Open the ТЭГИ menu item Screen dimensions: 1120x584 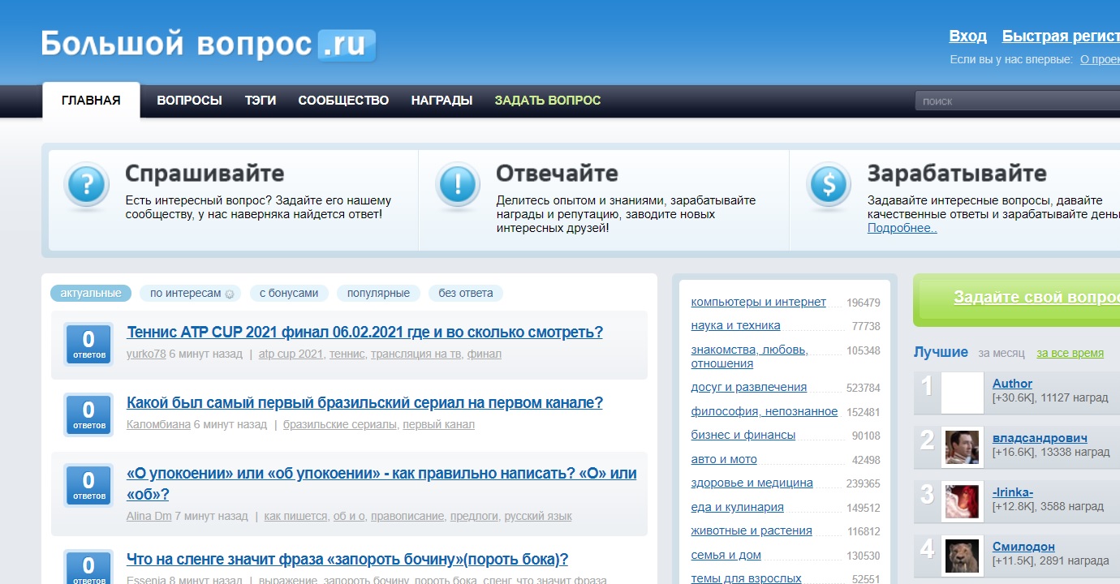[261, 101]
